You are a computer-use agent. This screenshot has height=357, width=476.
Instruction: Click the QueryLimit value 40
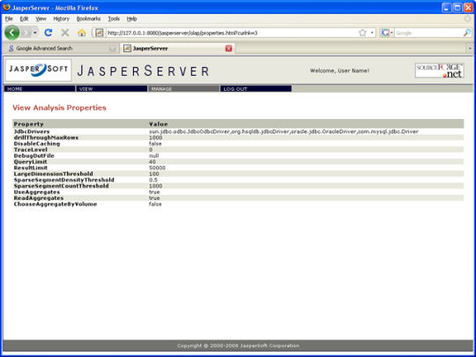[152, 162]
